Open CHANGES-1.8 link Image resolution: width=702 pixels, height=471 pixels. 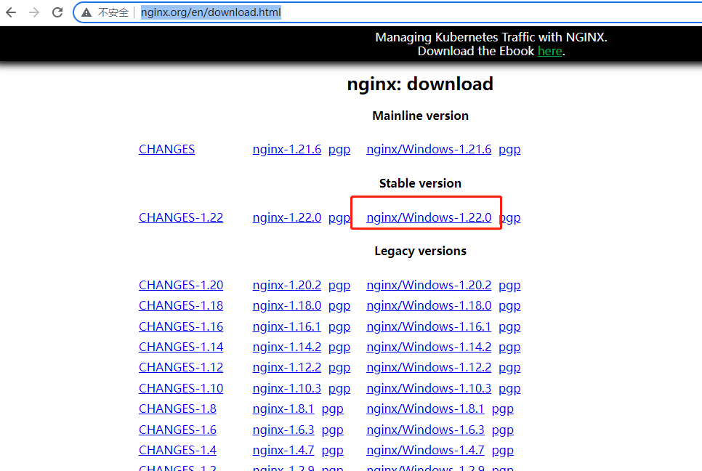coord(177,408)
